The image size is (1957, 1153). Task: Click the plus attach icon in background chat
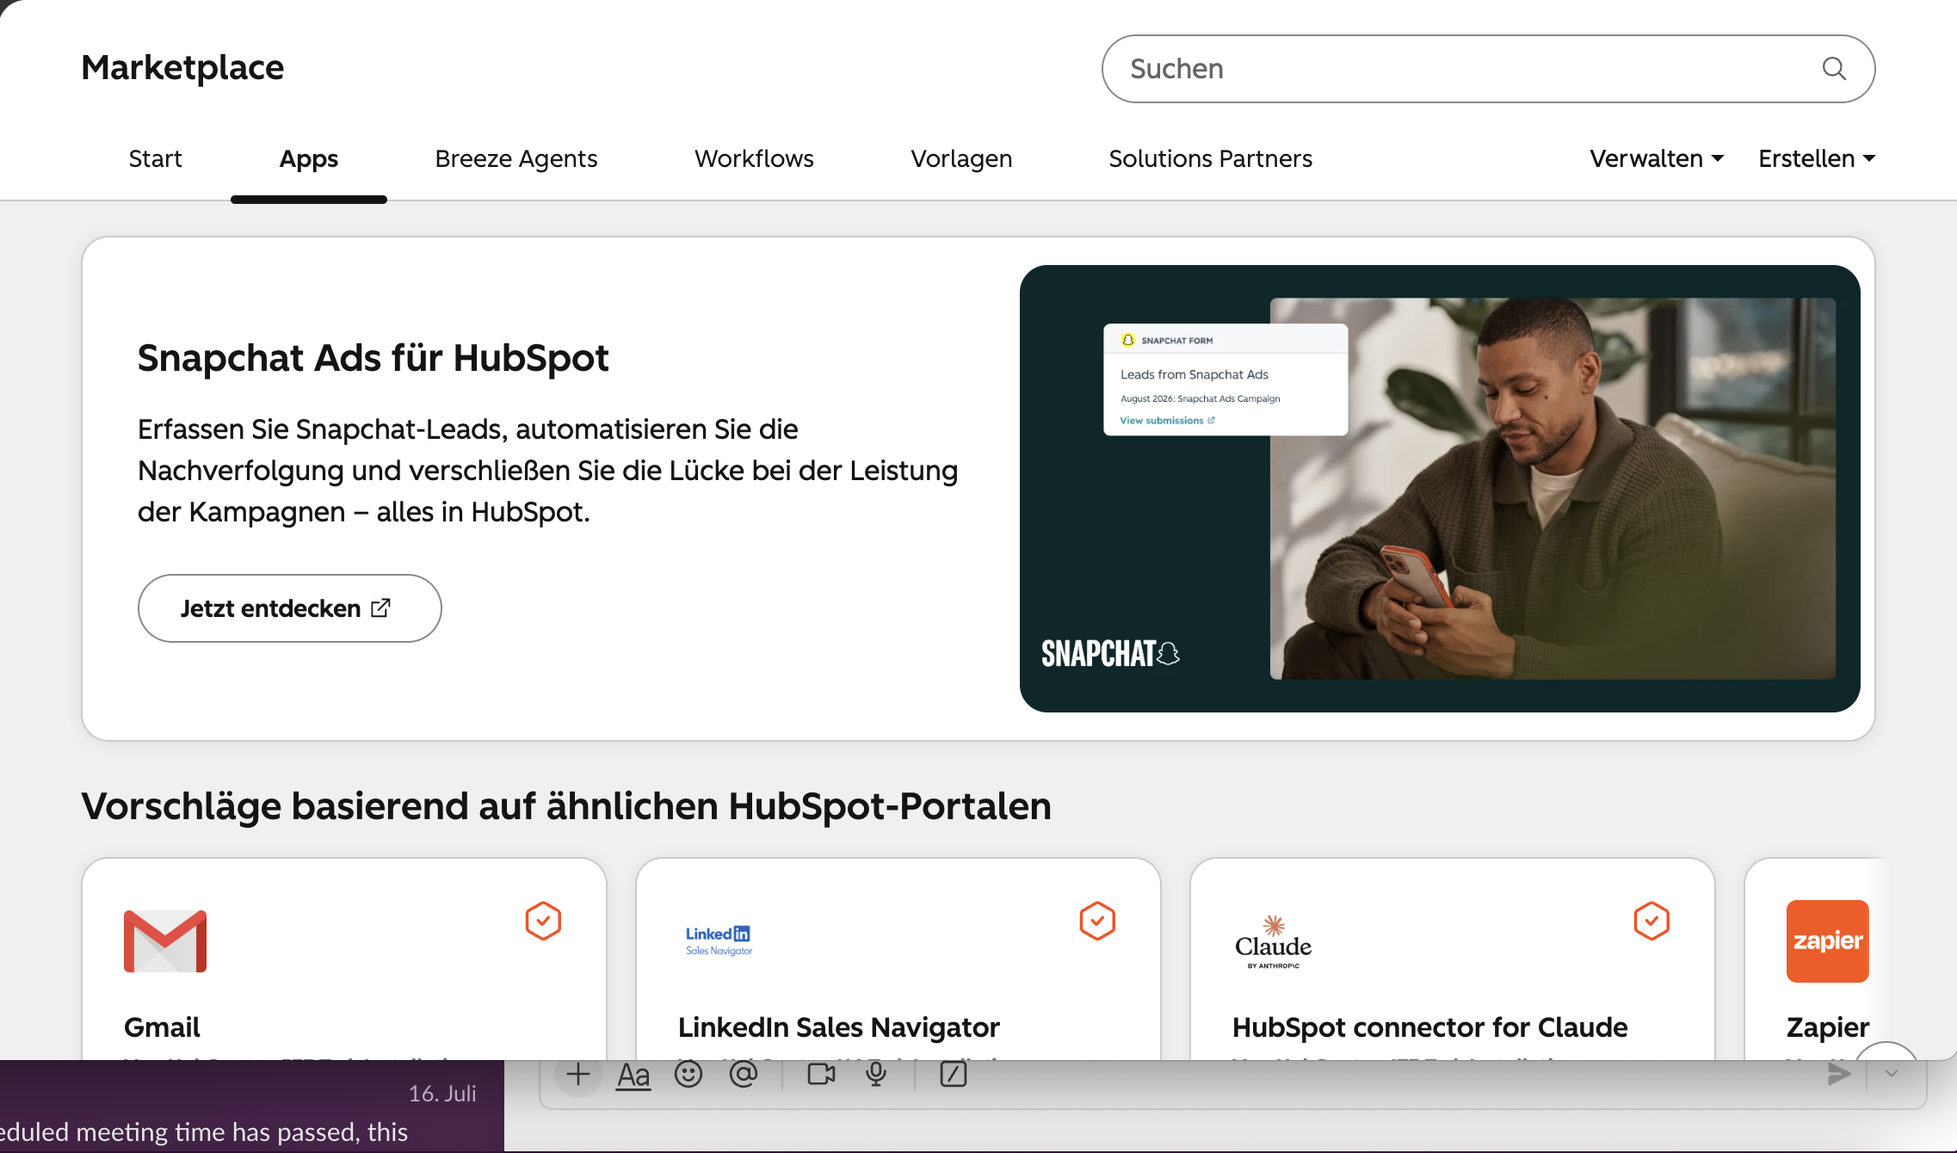578,1074
